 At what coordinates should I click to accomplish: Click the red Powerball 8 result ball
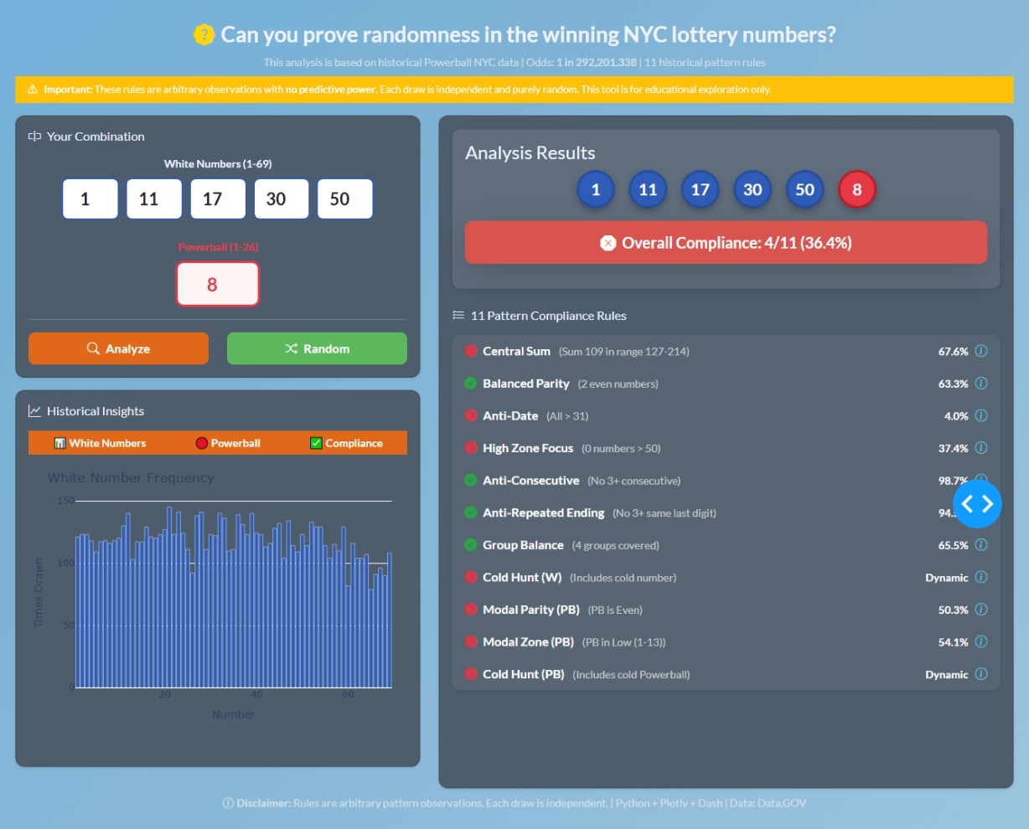pos(857,189)
